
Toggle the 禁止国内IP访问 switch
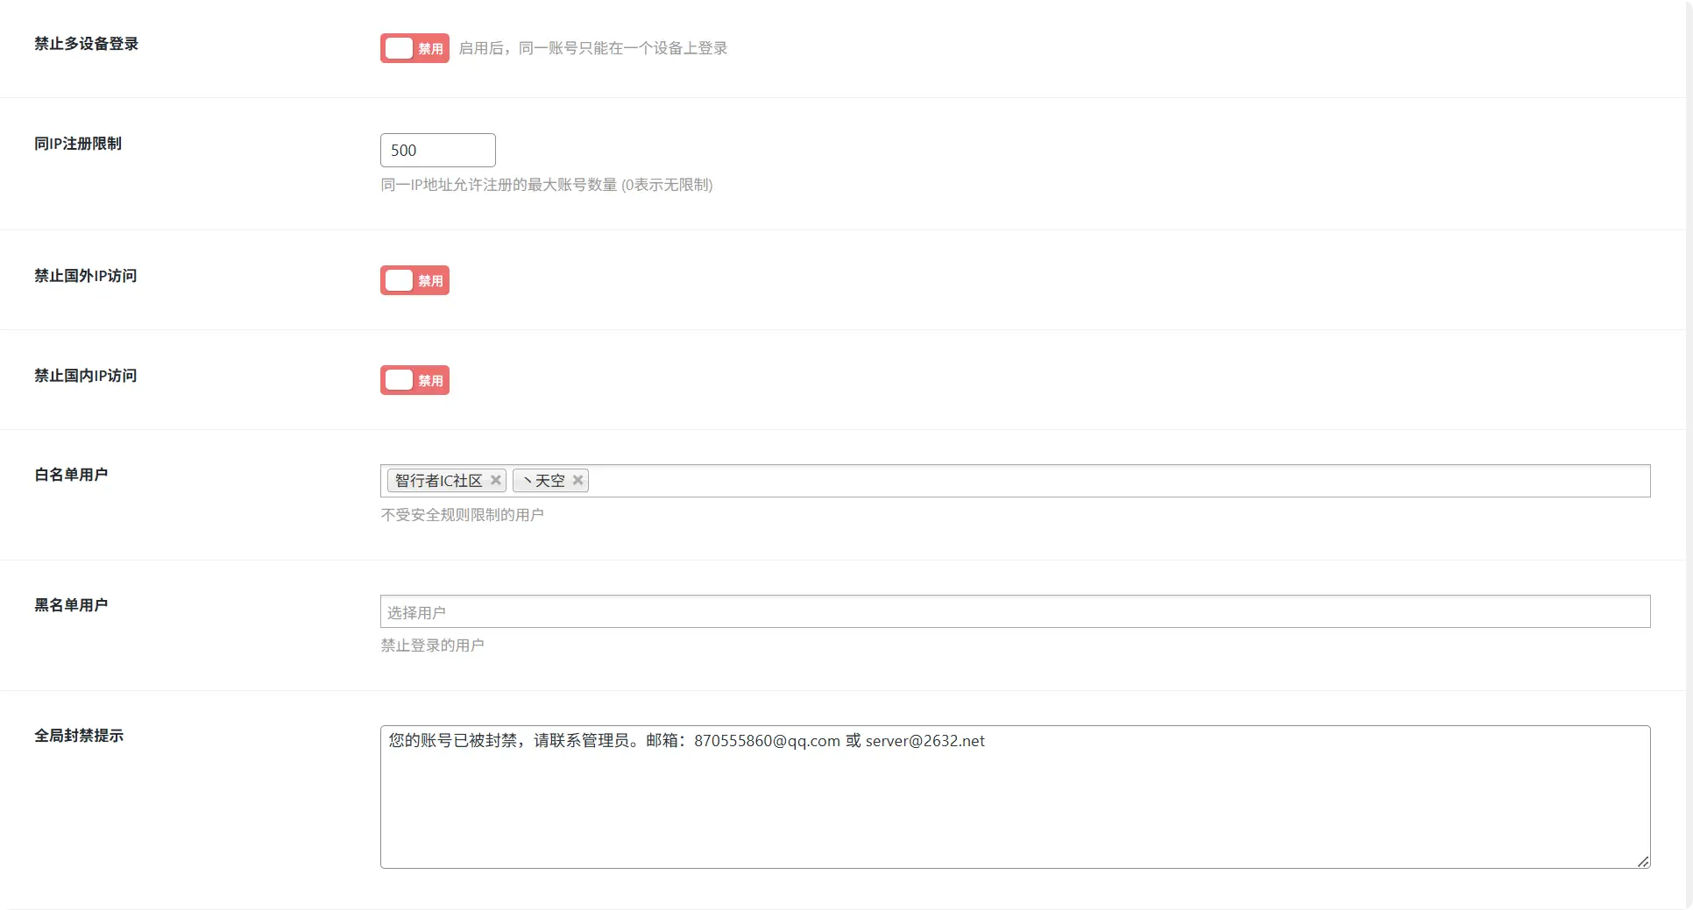tap(414, 380)
